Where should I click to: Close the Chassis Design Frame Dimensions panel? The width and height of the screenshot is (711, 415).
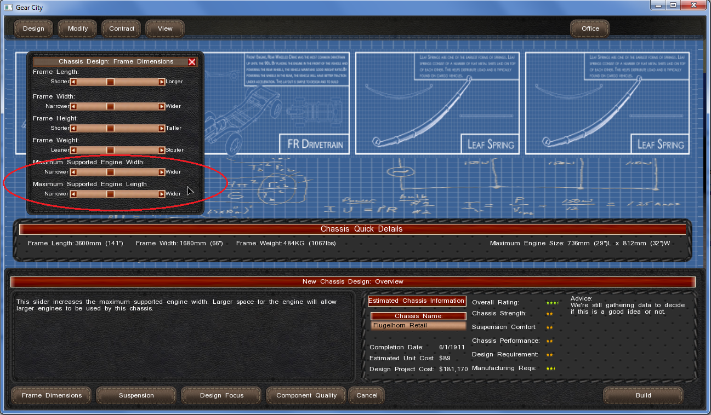click(192, 62)
